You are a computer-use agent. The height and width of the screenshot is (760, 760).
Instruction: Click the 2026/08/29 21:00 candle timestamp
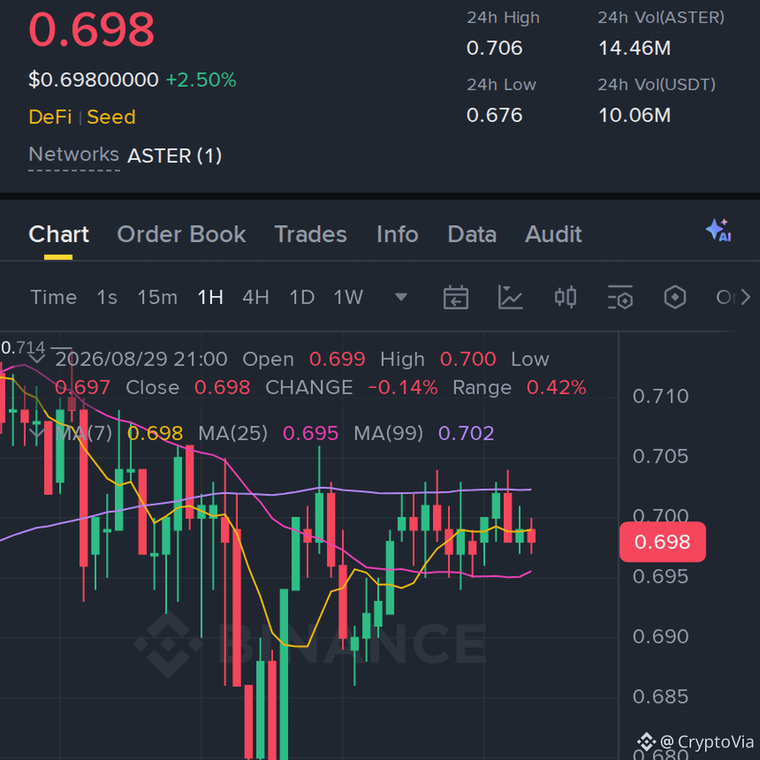[141, 359]
